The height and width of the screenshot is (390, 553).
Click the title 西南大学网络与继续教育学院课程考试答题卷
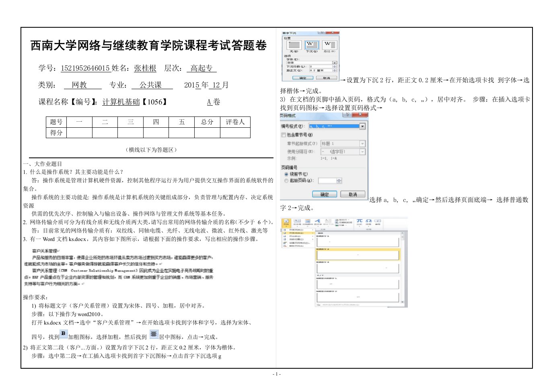149,45
